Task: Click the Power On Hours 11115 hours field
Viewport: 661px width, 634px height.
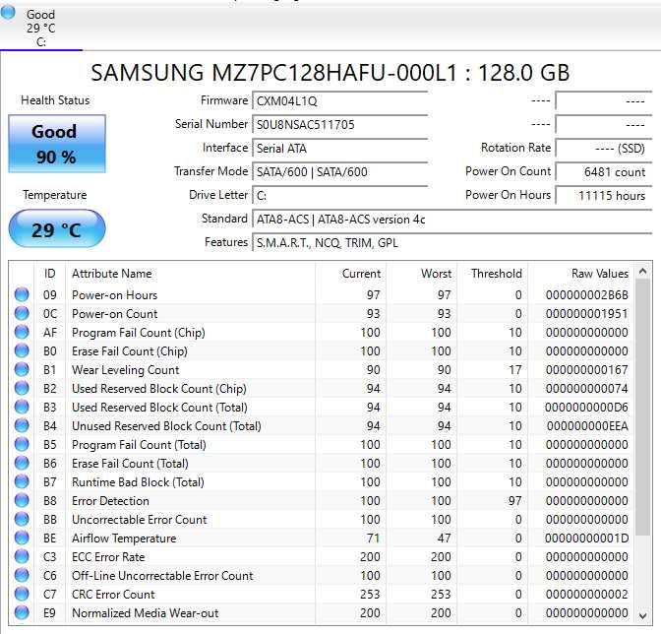Action: 603,196
